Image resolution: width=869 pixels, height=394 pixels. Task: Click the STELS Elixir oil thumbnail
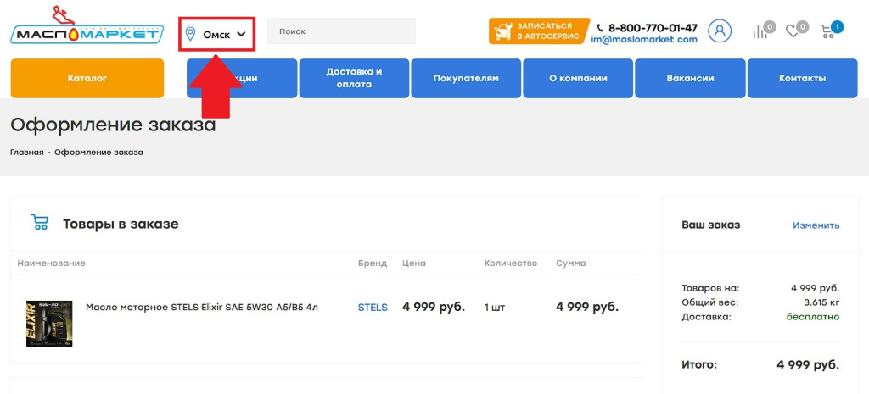[49, 323]
